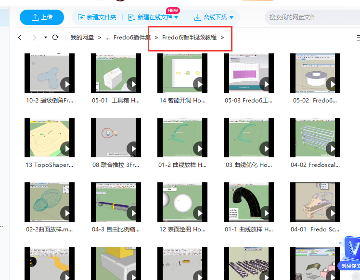Open video thumbnail 14 智能开洞
The width and height of the screenshot is (360, 280).
point(182,73)
